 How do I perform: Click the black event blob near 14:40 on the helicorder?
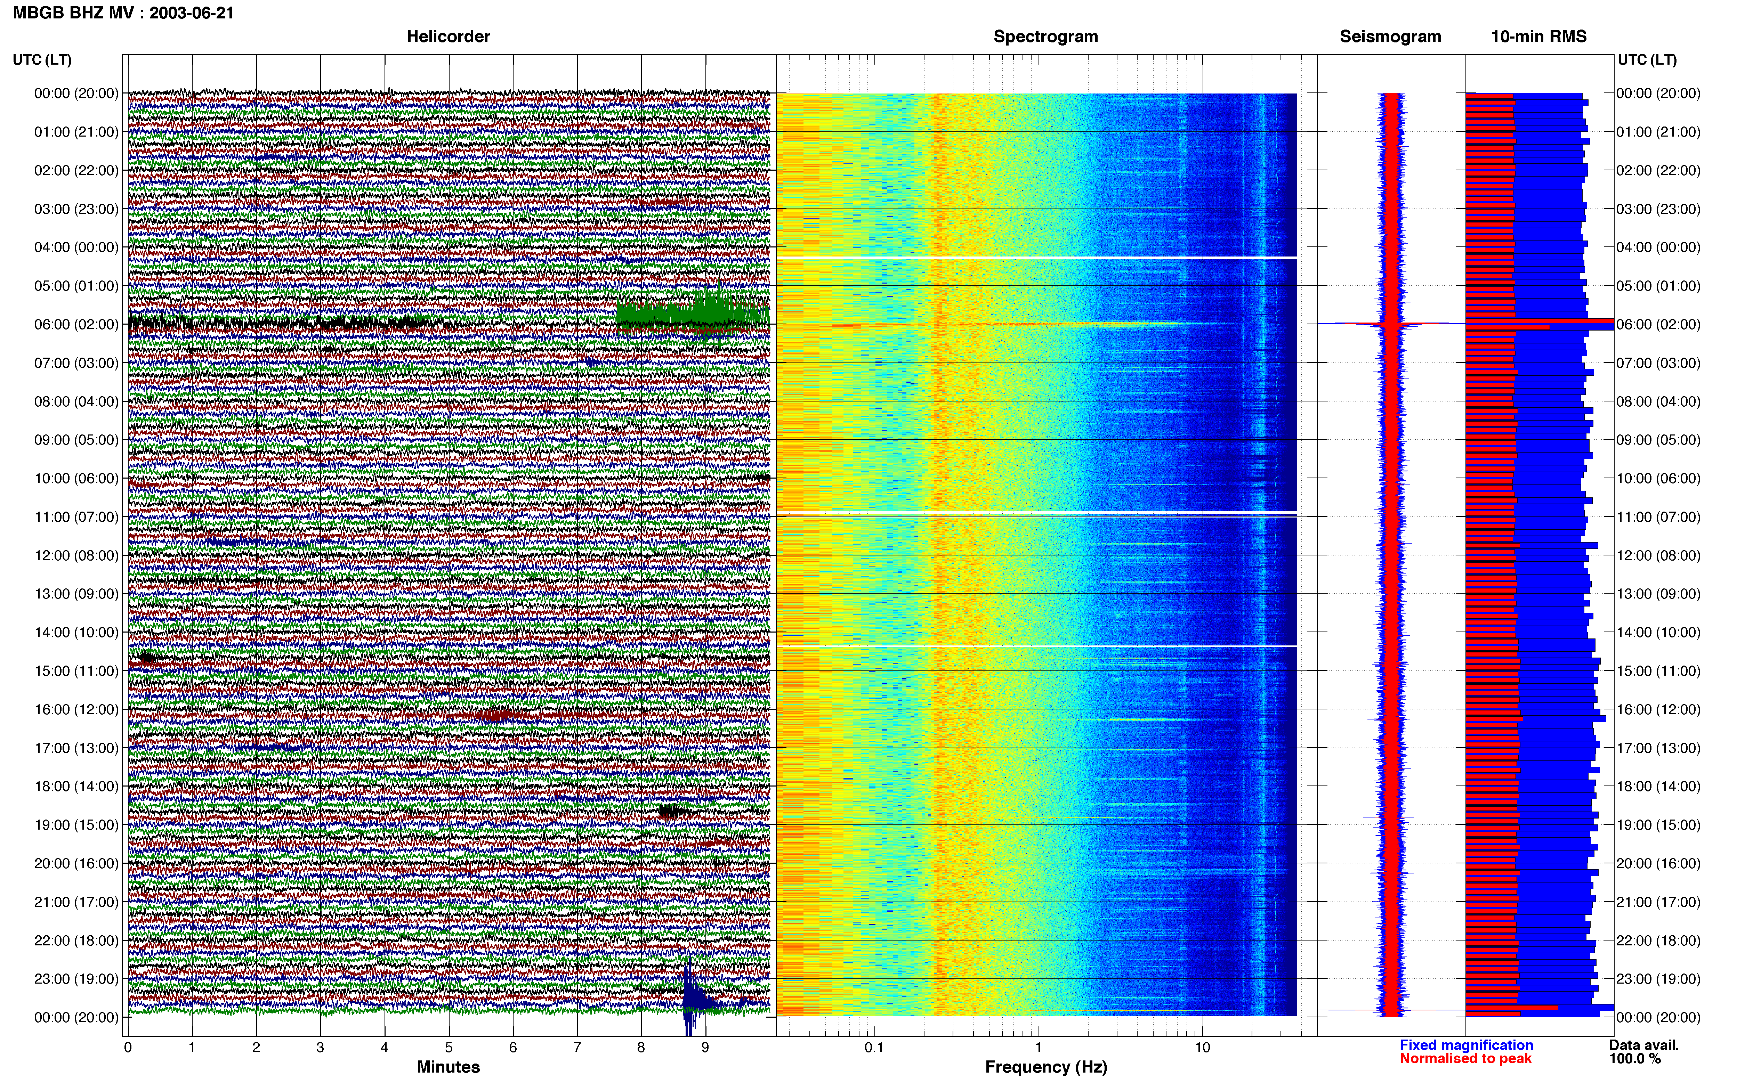coord(146,657)
